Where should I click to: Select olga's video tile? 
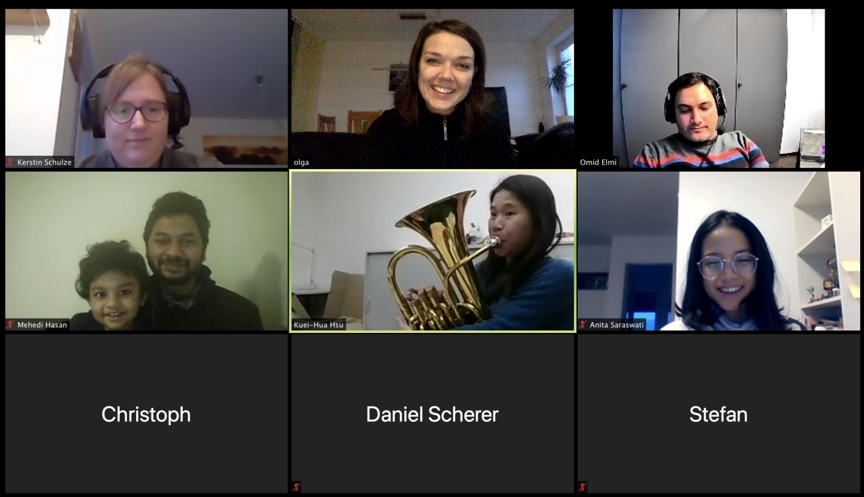point(433,88)
